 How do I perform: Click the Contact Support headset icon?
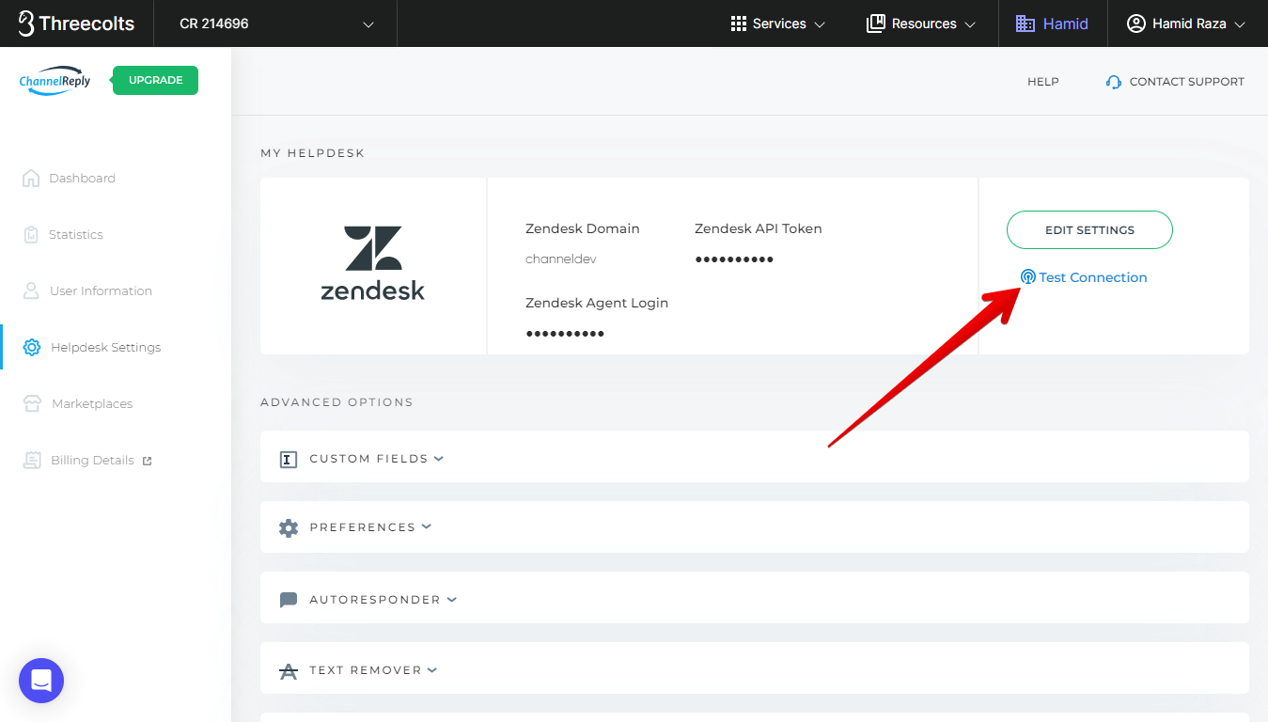pos(1114,82)
